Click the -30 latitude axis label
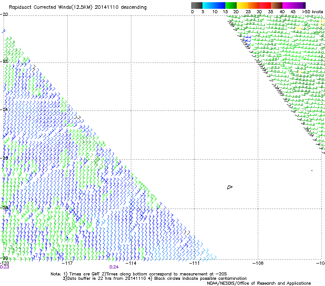This screenshot has width=325, height=286. [4, 258]
